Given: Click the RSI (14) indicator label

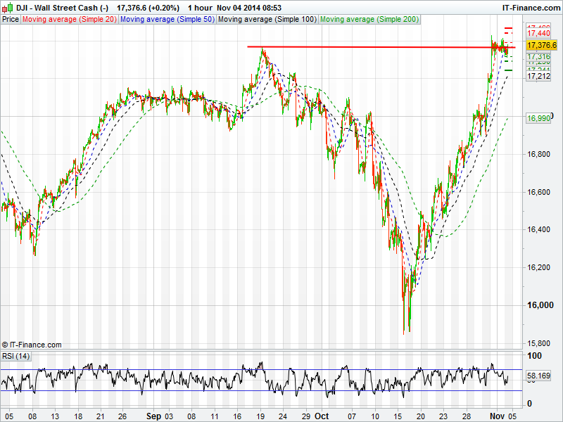Looking at the screenshot, I should (15, 356).
